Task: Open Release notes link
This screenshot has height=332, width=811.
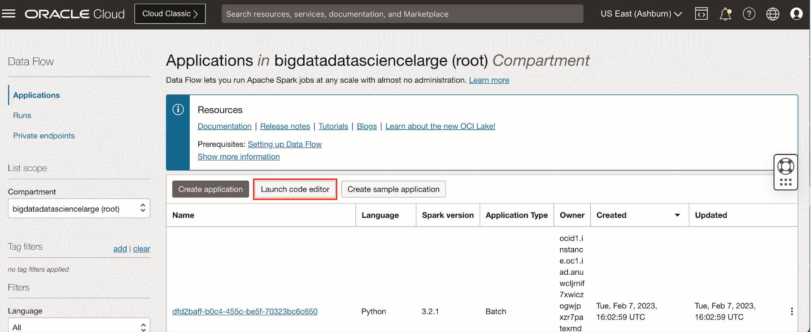Action: click(x=285, y=126)
